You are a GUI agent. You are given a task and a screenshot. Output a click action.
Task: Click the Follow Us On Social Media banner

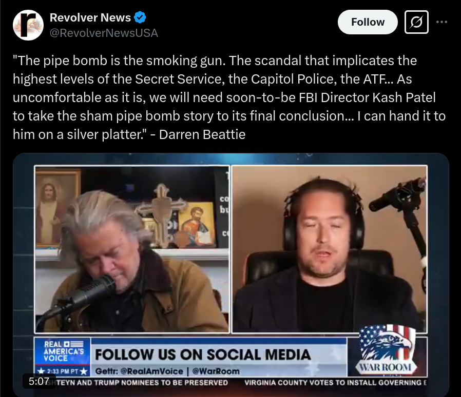click(x=203, y=355)
